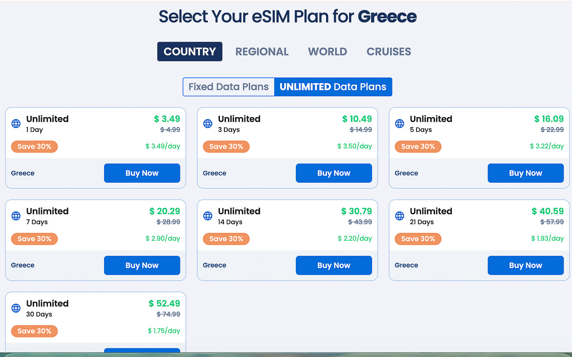The height and width of the screenshot is (357, 572).
Task: Buy the Unlimited 7 Days plan
Action: tap(142, 265)
